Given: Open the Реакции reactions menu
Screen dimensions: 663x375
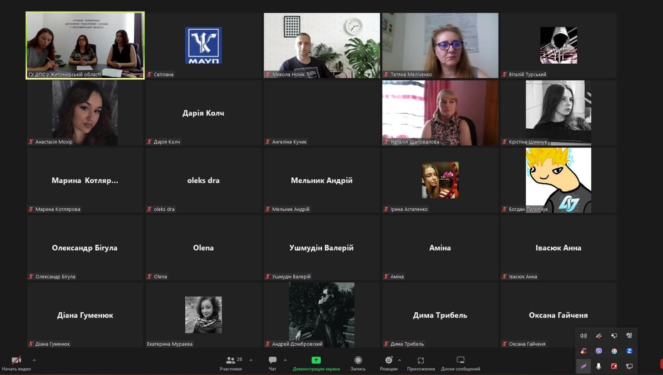Looking at the screenshot, I should (388, 363).
